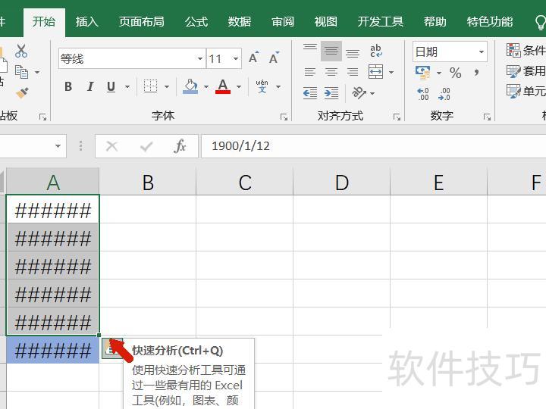546x409 pixels.
Task: Center text horizontally
Action: point(331,72)
